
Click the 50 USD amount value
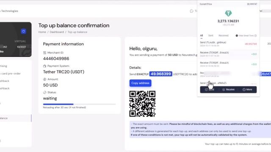(x=50, y=85)
